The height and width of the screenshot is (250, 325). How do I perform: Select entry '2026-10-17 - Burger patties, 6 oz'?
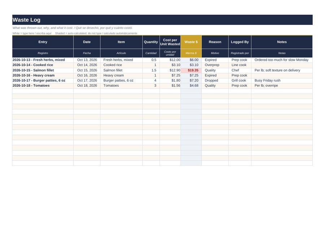[x=43, y=81]
